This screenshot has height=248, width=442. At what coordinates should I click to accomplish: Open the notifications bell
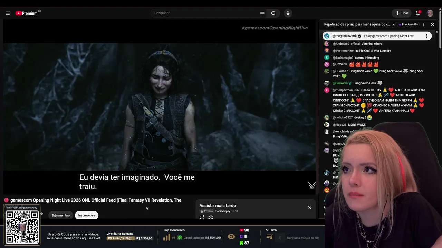[x=418, y=13]
